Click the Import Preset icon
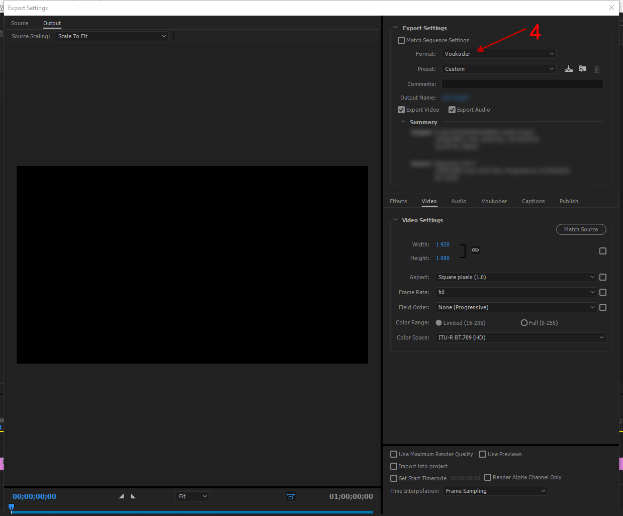623x516 pixels. click(x=582, y=69)
